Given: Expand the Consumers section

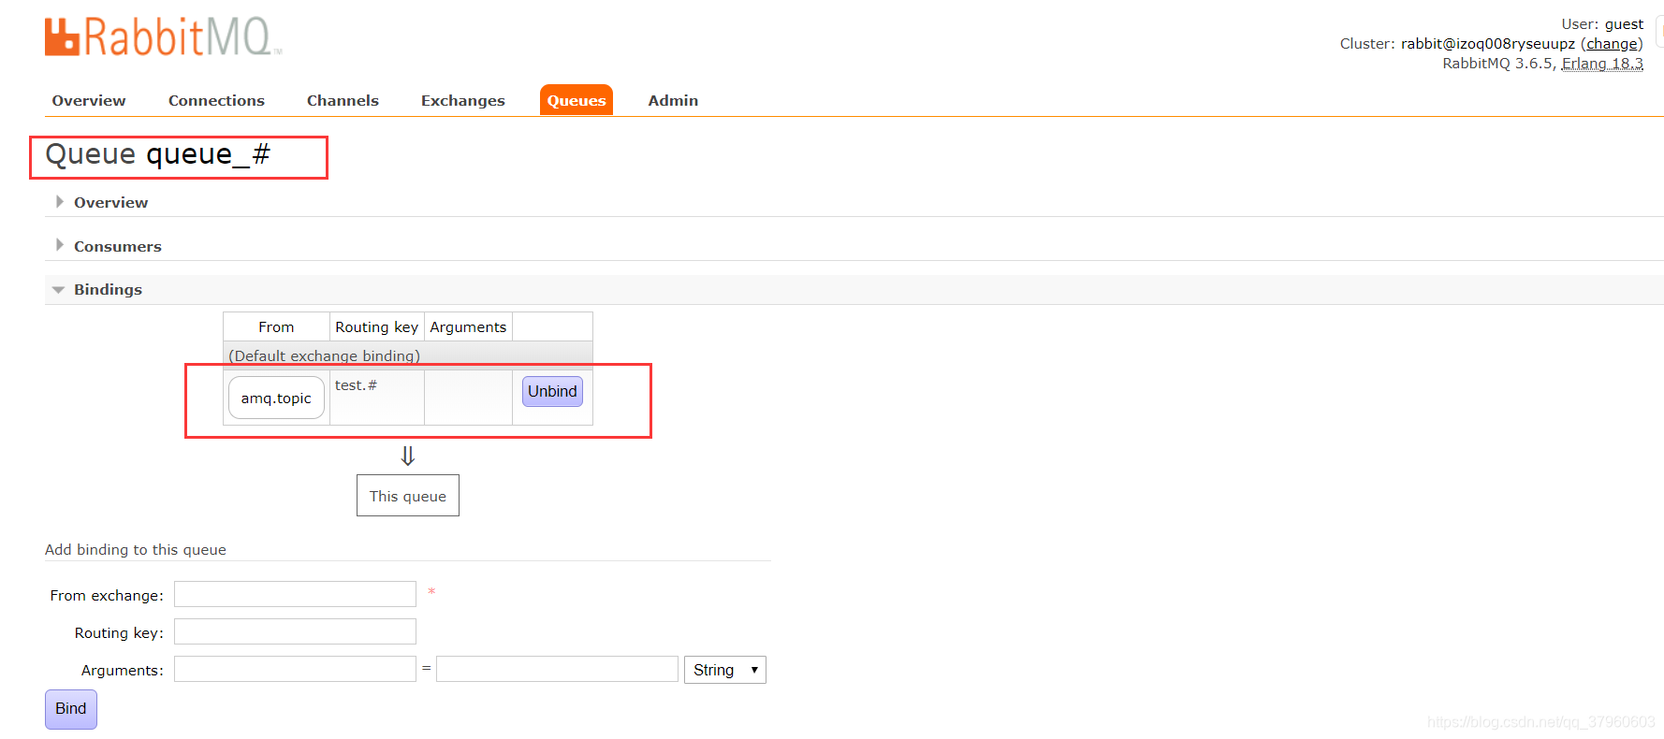Looking at the screenshot, I should [117, 246].
